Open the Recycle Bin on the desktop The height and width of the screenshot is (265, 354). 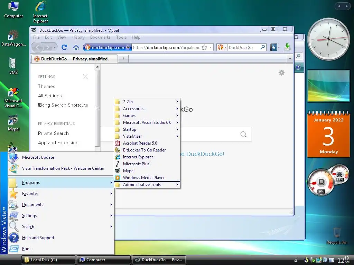[x=337, y=236]
